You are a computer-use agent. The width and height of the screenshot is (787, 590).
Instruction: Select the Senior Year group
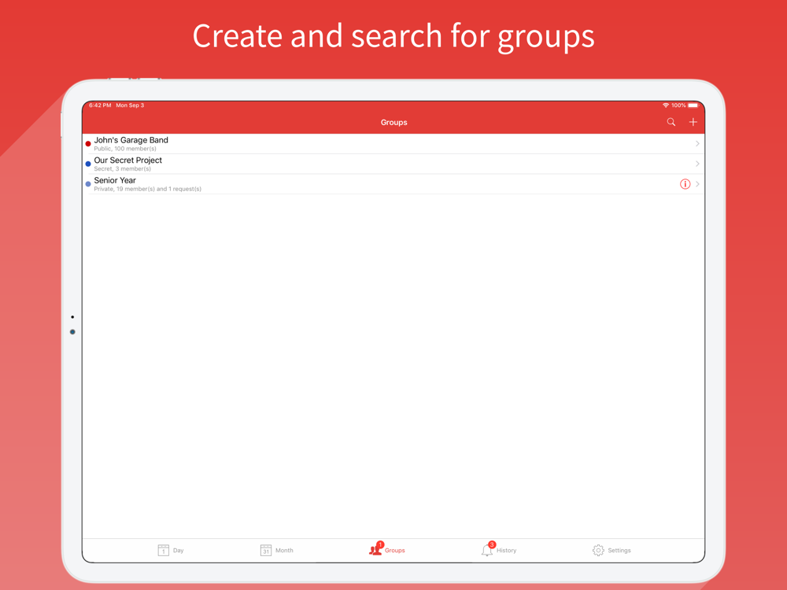[x=393, y=184]
